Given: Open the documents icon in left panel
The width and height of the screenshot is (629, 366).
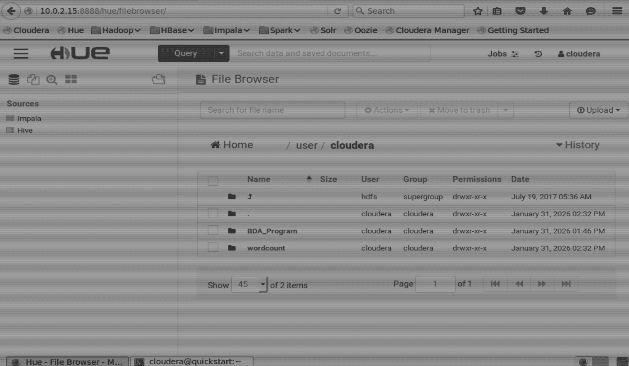Looking at the screenshot, I should (33, 80).
